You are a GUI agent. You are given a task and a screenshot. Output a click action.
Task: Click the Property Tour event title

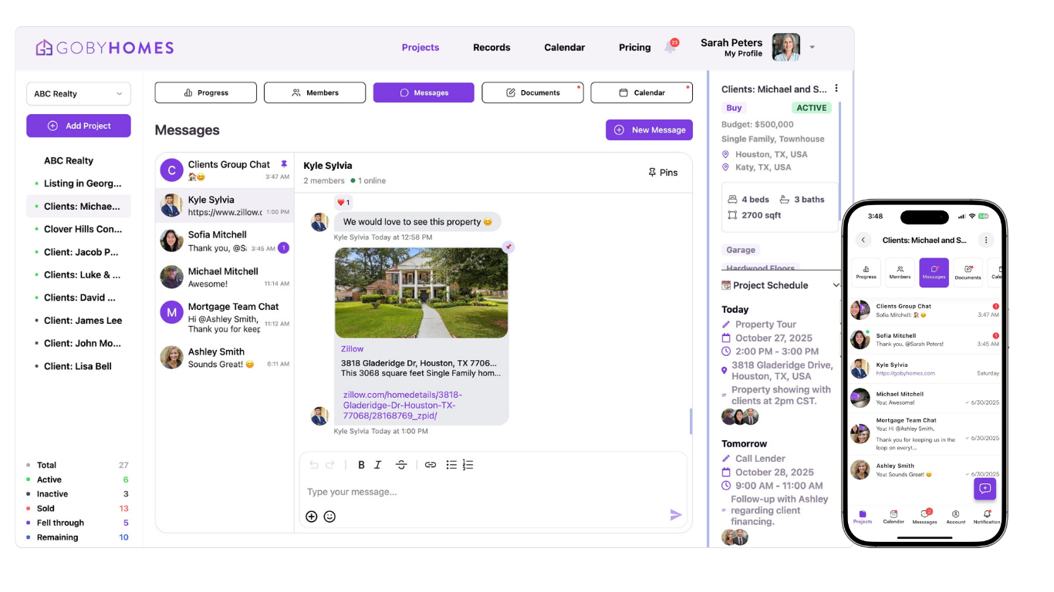(x=765, y=325)
